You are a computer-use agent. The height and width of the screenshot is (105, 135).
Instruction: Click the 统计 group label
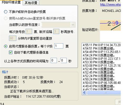(5, 72)
